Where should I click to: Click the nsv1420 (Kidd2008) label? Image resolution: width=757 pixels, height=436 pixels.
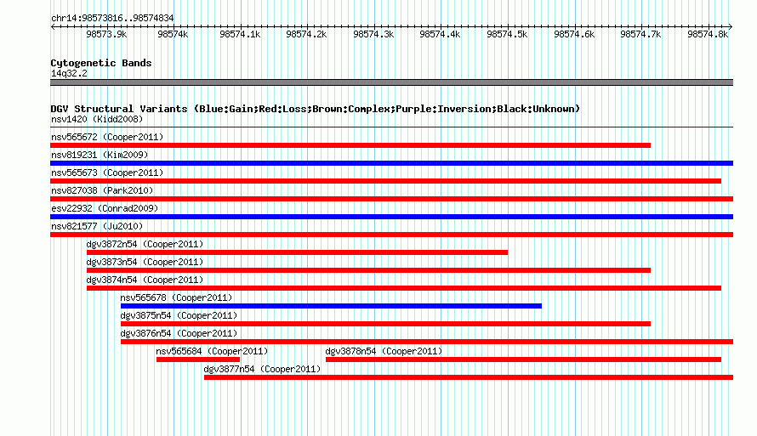97,119
